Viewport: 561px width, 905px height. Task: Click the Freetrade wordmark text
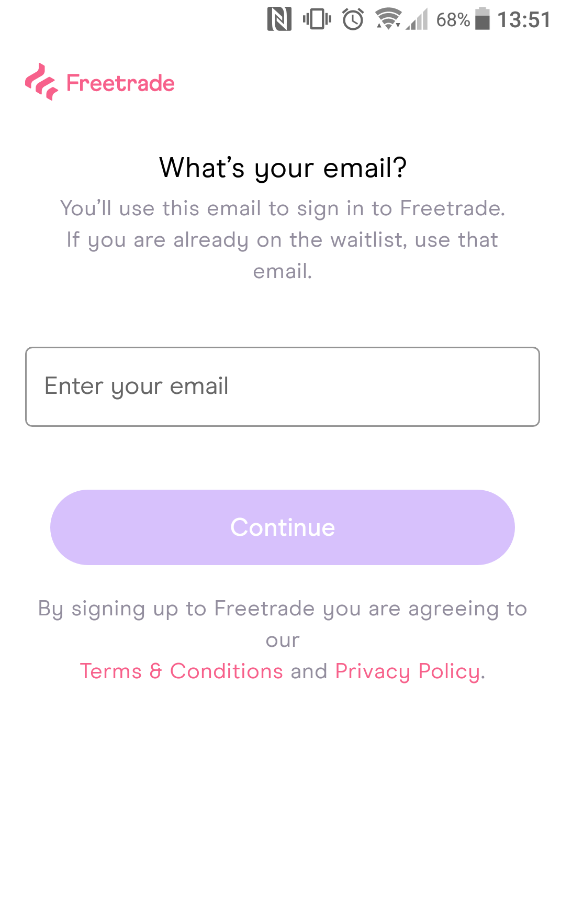[120, 83]
